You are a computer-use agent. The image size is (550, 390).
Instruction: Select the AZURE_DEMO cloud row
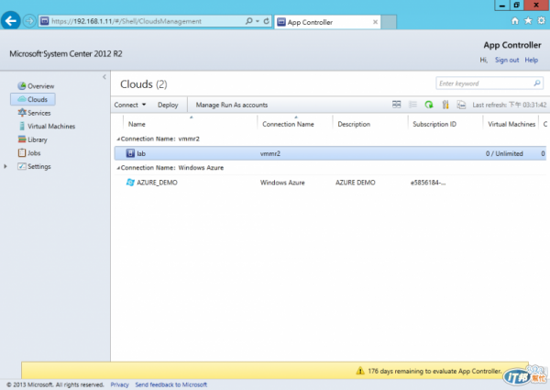click(330, 183)
